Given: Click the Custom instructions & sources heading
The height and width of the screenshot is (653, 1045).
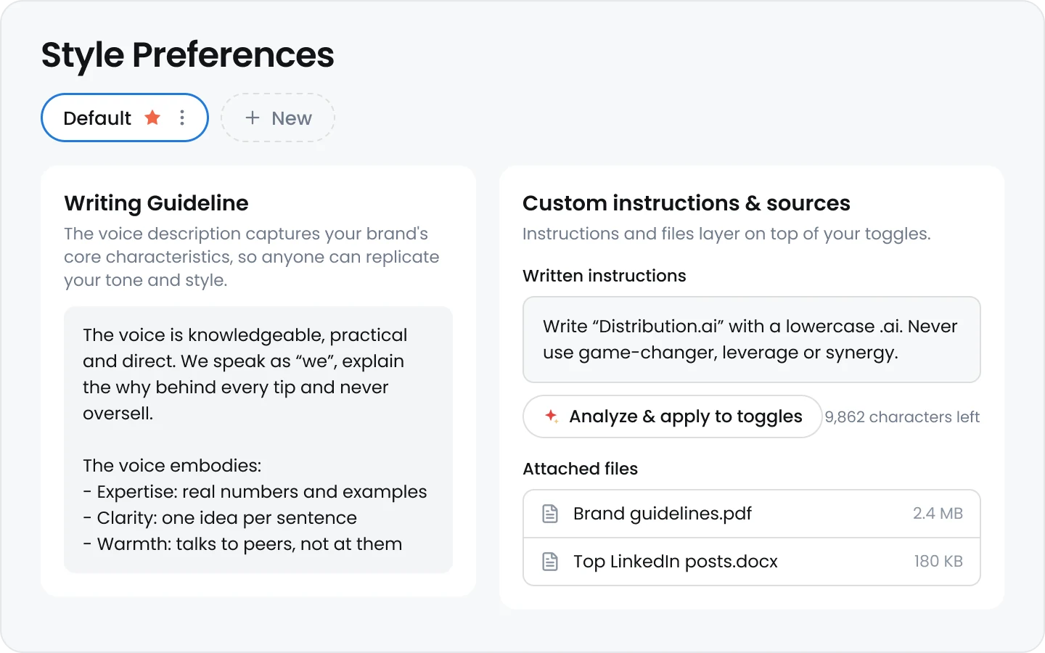Looking at the screenshot, I should 687,203.
